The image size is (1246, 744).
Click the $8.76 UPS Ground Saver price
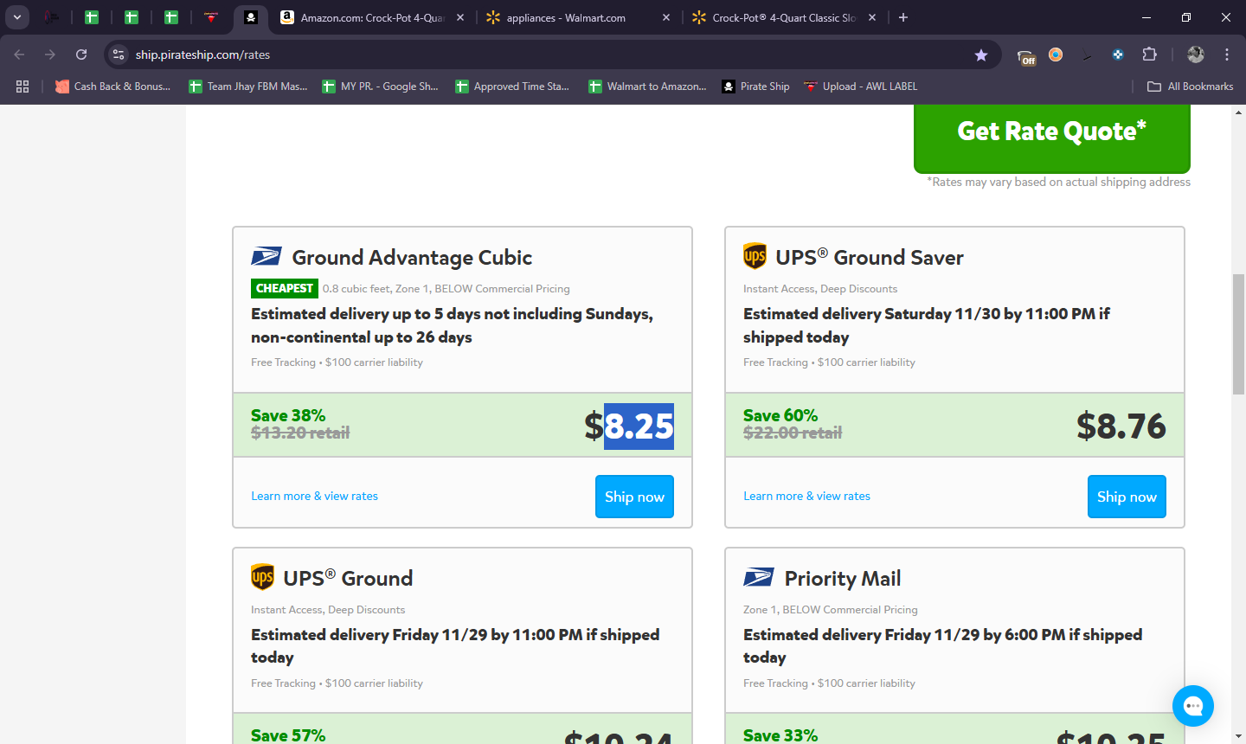1121,427
